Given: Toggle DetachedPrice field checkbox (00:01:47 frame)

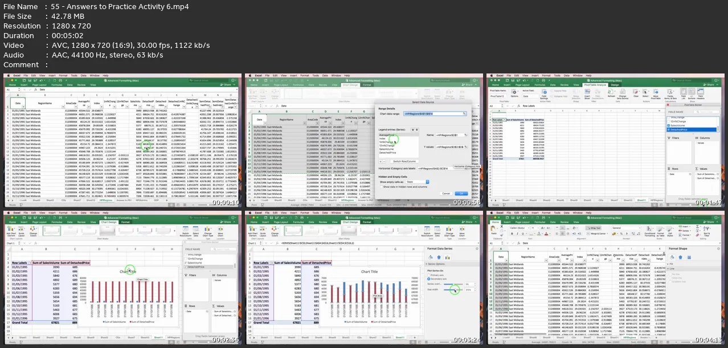Looking at the screenshot, I should click(668, 130).
